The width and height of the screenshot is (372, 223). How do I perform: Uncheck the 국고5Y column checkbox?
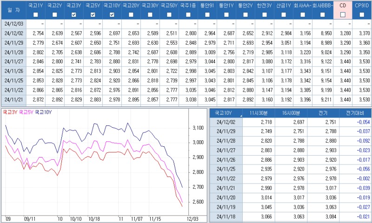[x=93, y=15]
